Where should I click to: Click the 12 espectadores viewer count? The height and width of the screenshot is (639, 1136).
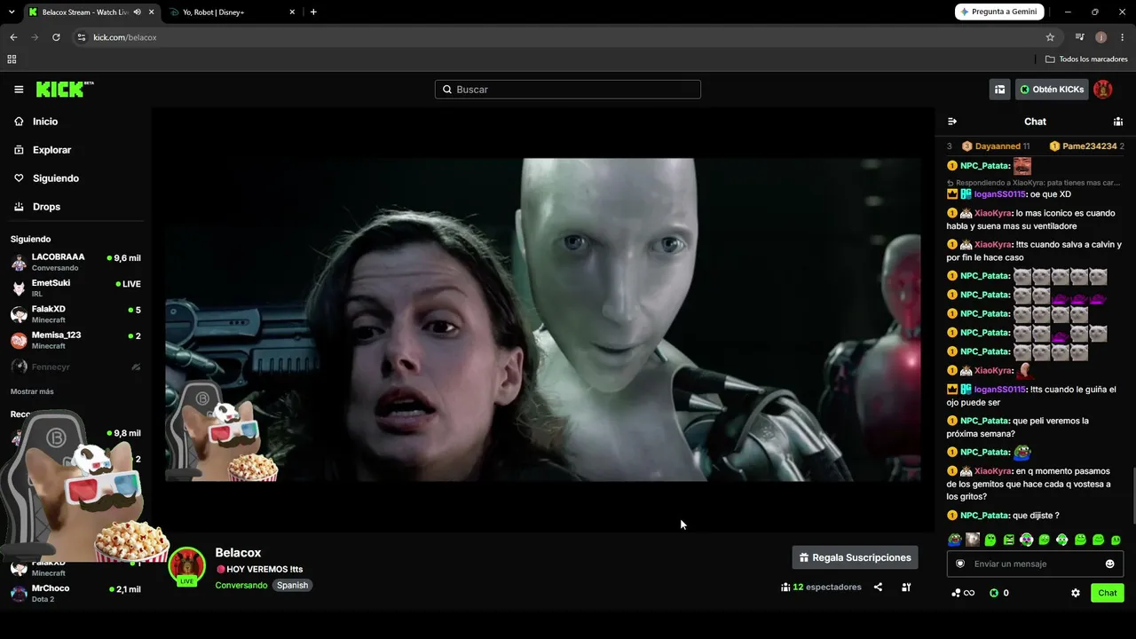pyautogui.click(x=821, y=588)
